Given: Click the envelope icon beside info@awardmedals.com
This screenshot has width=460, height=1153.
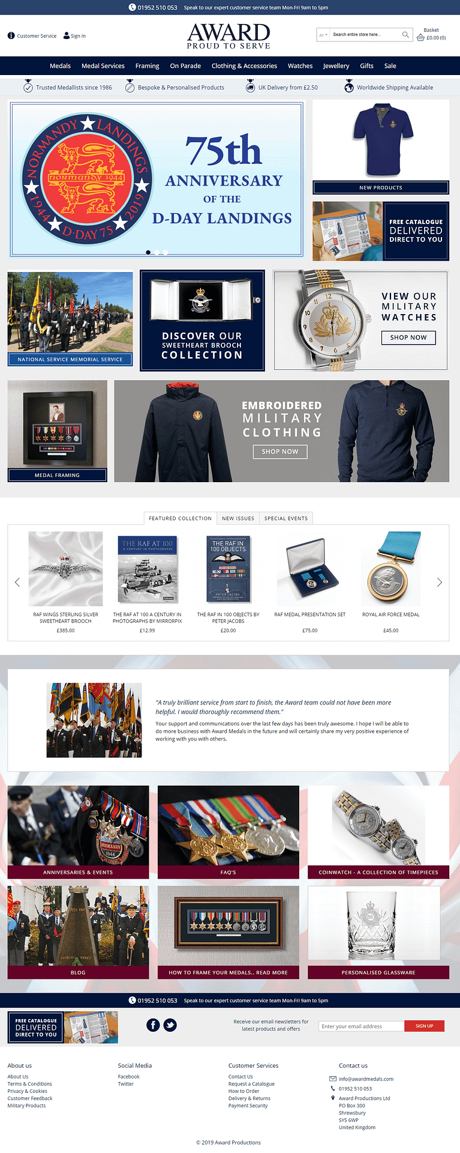Looking at the screenshot, I should pos(333,1079).
